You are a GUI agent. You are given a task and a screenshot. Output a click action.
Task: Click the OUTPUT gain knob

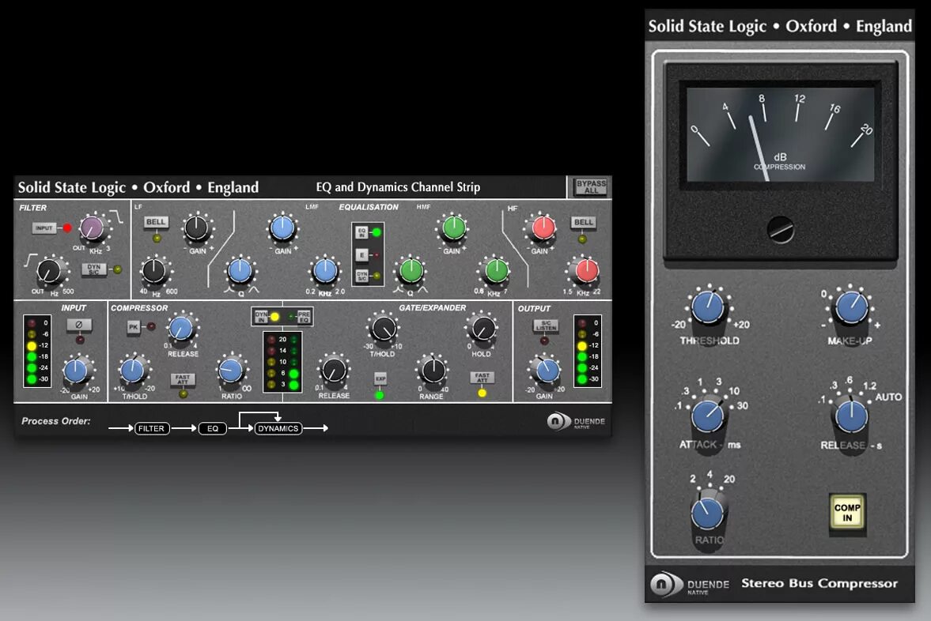point(547,371)
